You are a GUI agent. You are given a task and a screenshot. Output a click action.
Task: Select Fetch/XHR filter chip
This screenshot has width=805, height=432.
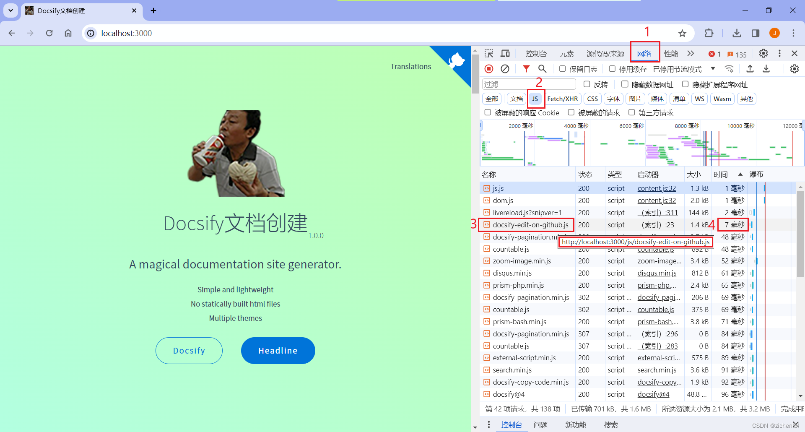[x=562, y=99]
